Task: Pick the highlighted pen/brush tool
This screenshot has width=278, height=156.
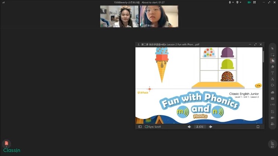Action: coord(273,61)
